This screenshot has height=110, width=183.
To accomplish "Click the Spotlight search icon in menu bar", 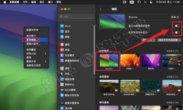I will [x=145, y=2].
